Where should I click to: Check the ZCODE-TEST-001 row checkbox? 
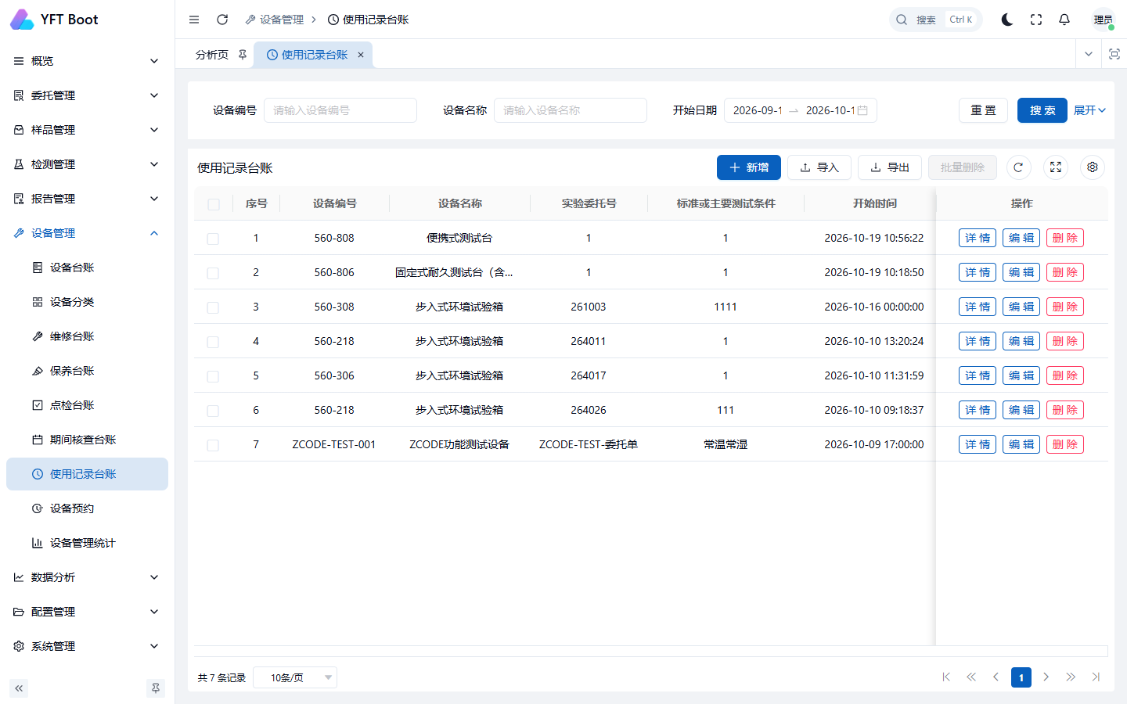[x=213, y=445]
